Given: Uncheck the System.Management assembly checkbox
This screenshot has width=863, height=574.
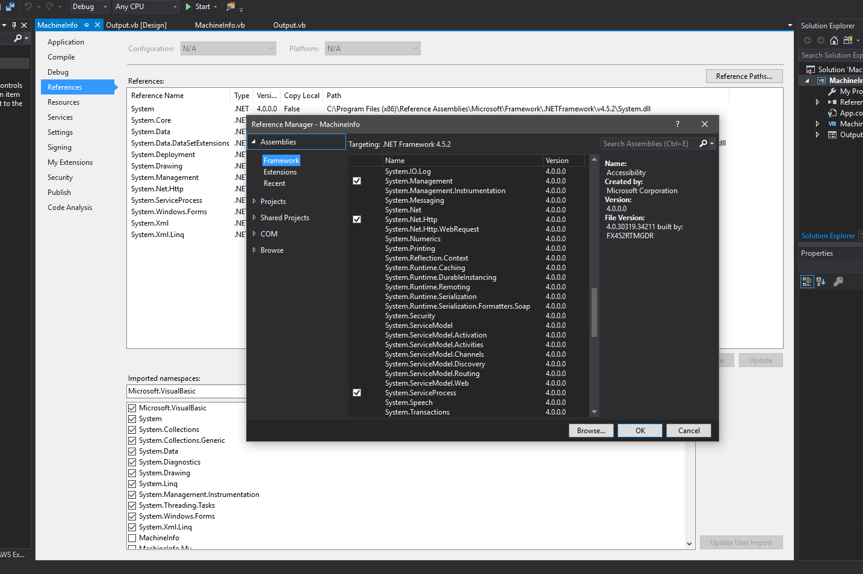Looking at the screenshot, I should (357, 181).
